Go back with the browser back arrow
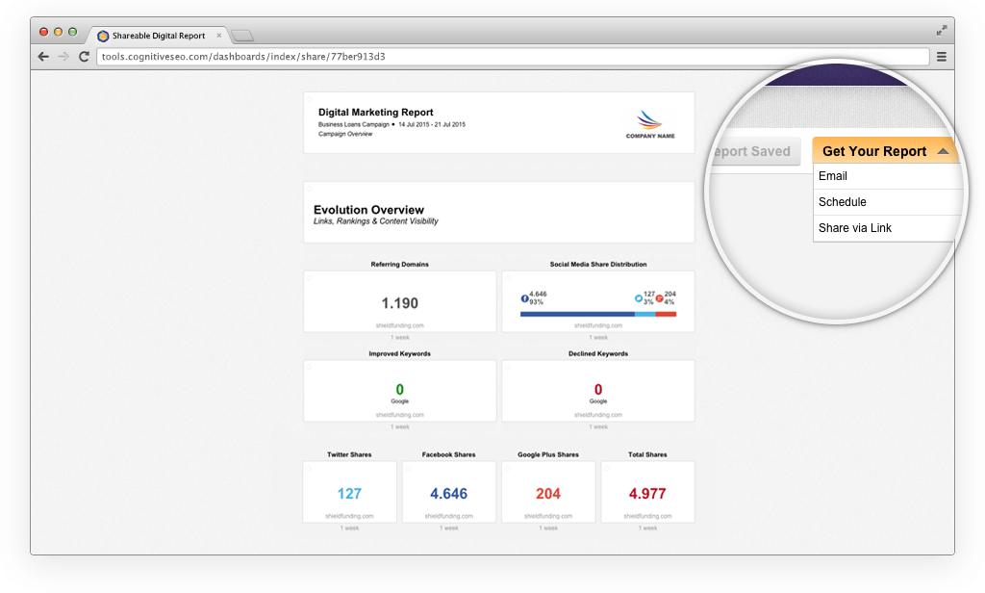 click(x=43, y=57)
